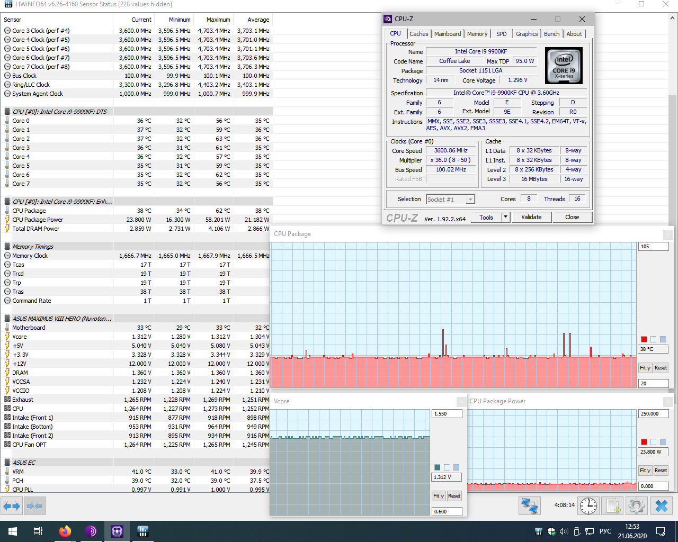This screenshot has width=678, height=542.
Task: Open the About tab in CPU-Z
Action: click(574, 34)
